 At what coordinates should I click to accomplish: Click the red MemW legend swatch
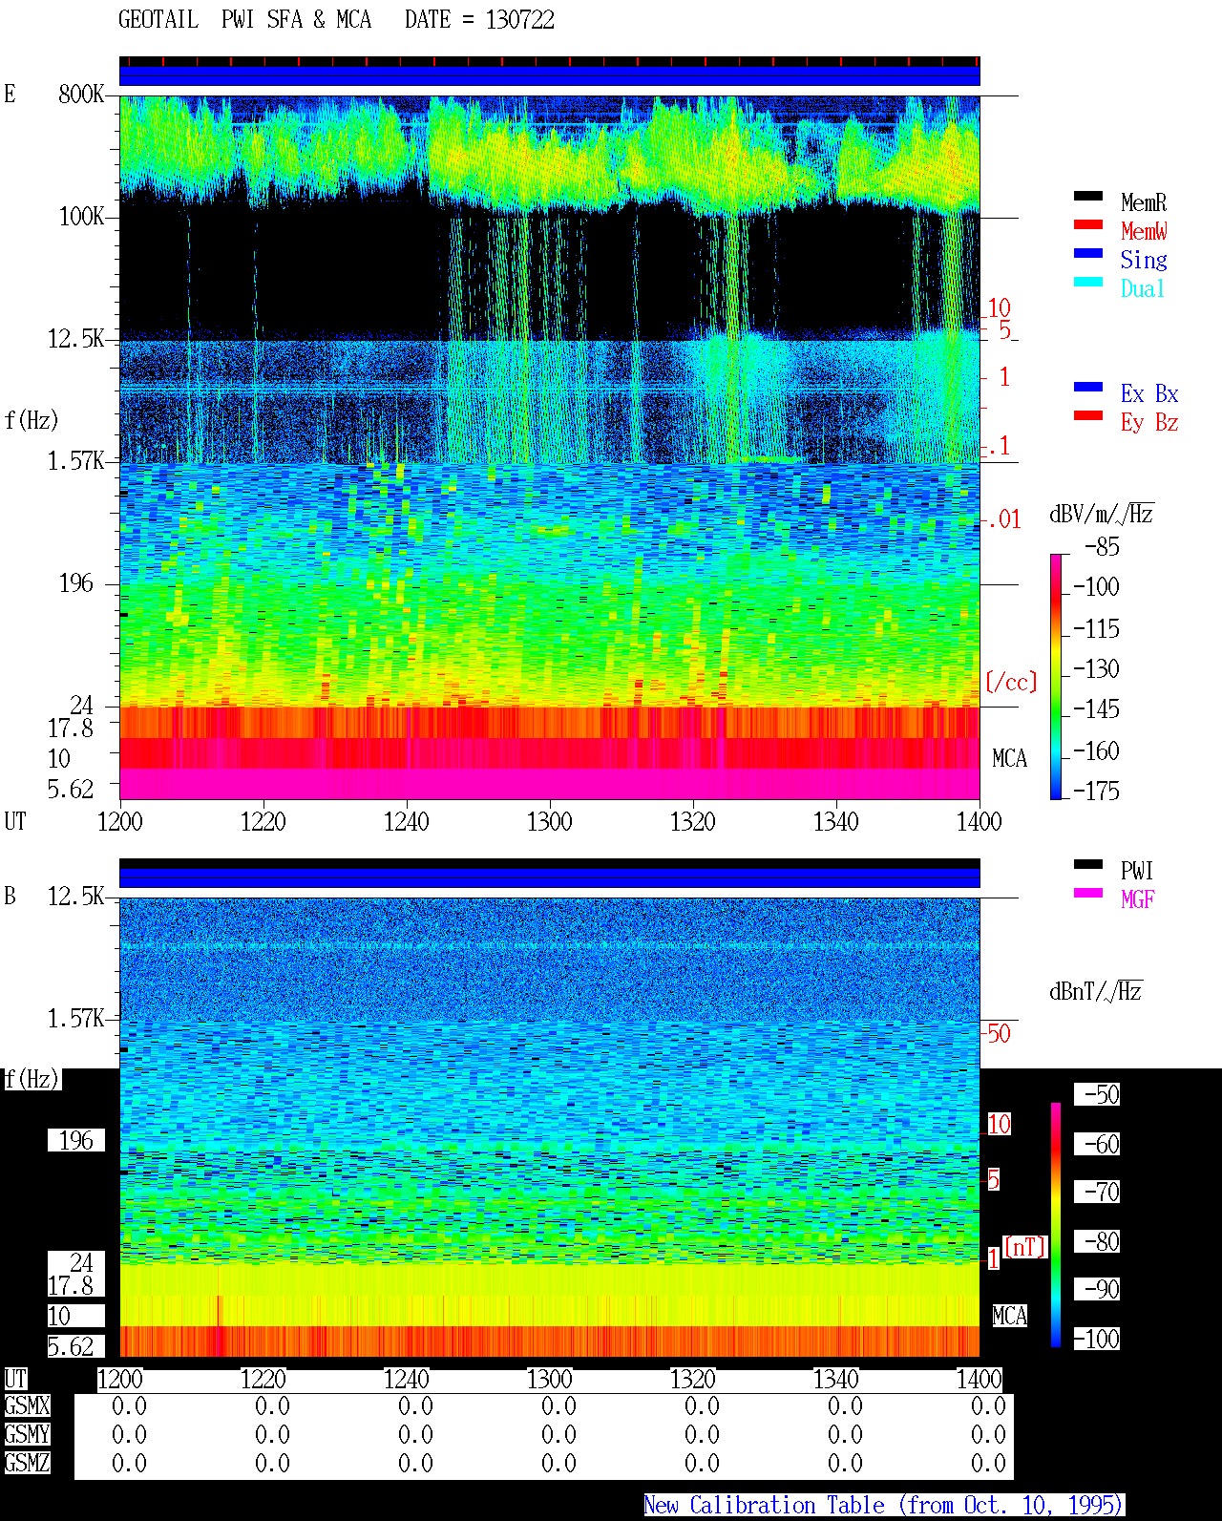tap(1088, 224)
